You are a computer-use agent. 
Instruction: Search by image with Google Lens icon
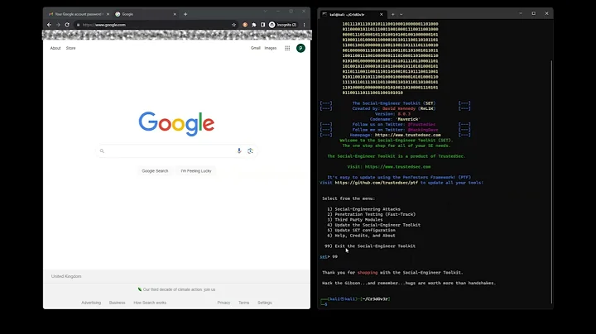[x=250, y=150]
